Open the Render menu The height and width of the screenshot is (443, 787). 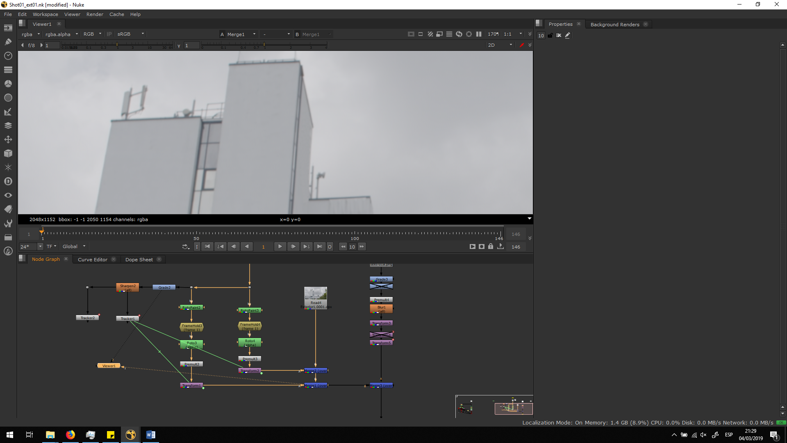(x=95, y=14)
